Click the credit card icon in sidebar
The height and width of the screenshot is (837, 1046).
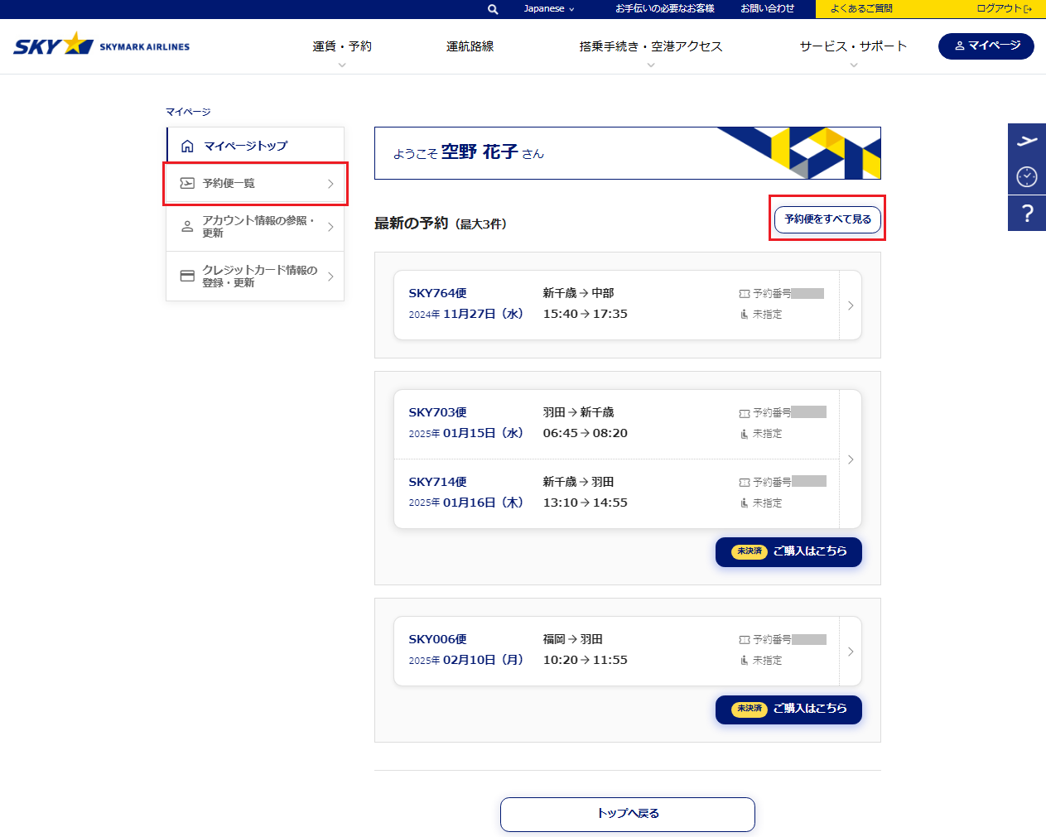(187, 276)
